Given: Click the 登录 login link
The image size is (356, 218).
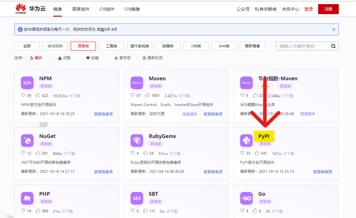Looking at the screenshot, I should point(308,9).
